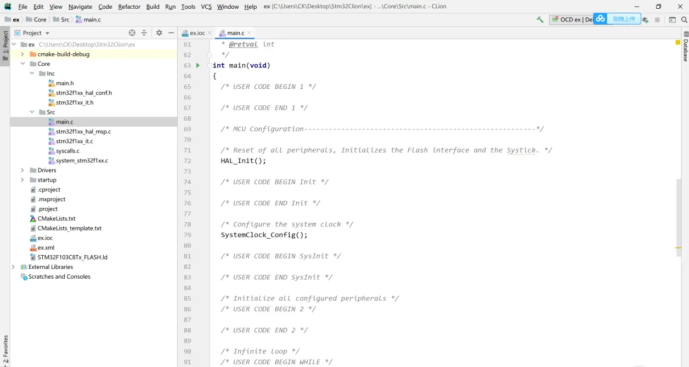Viewport: 689px width, 367px height.
Task: Close the main.c tab
Action: 249,33
